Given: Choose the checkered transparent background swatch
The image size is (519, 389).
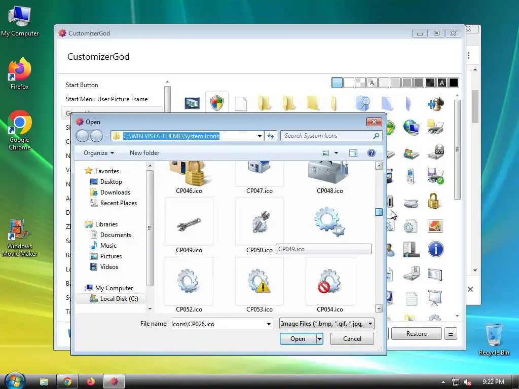Looking at the screenshot, I should tap(360, 83).
